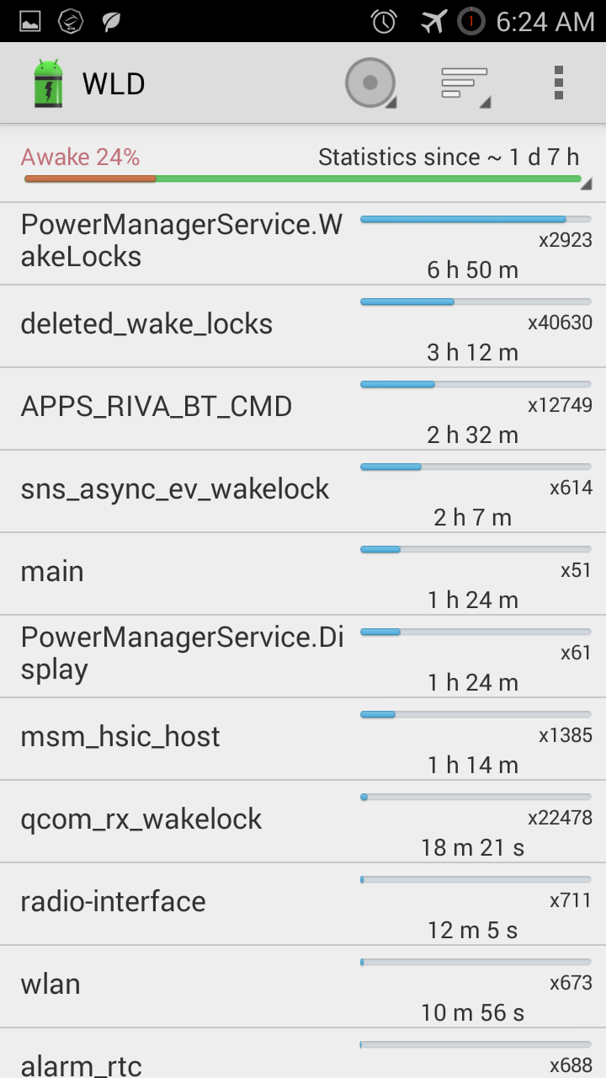606x1078 pixels.
Task: Tap the radio-interface wakelock row
Action: pyautogui.click(x=113, y=902)
